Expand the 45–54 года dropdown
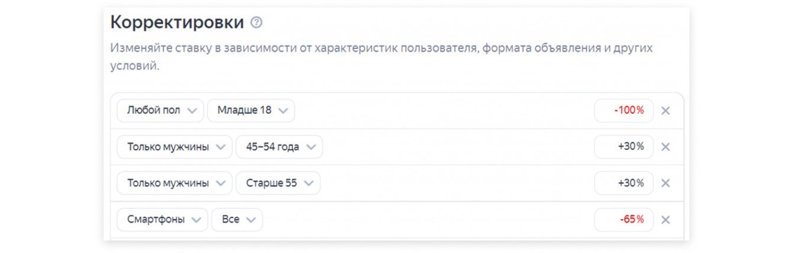 coord(279,147)
